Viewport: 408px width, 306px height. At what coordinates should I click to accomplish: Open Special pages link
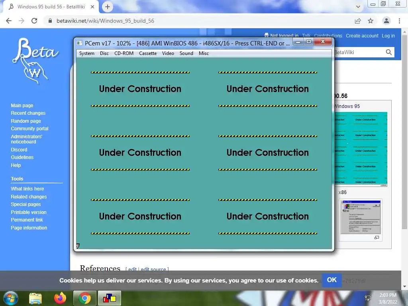[x=26, y=204]
